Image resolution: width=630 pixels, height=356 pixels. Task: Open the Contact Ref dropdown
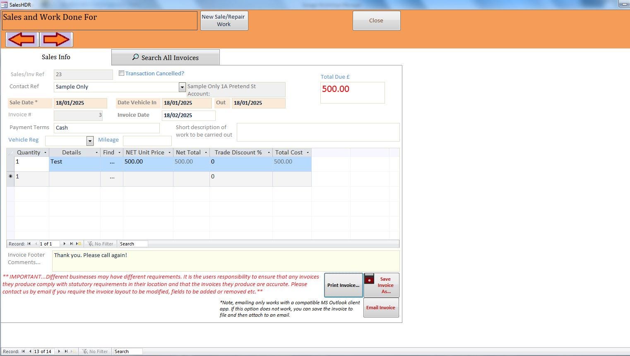click(x=182, y=87)
